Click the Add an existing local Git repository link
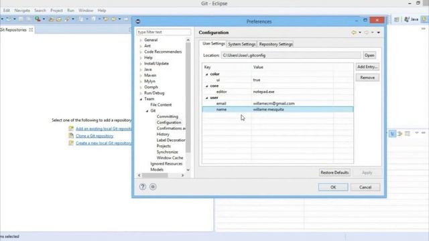Screen dimensions: 429x241 (104, 129)
